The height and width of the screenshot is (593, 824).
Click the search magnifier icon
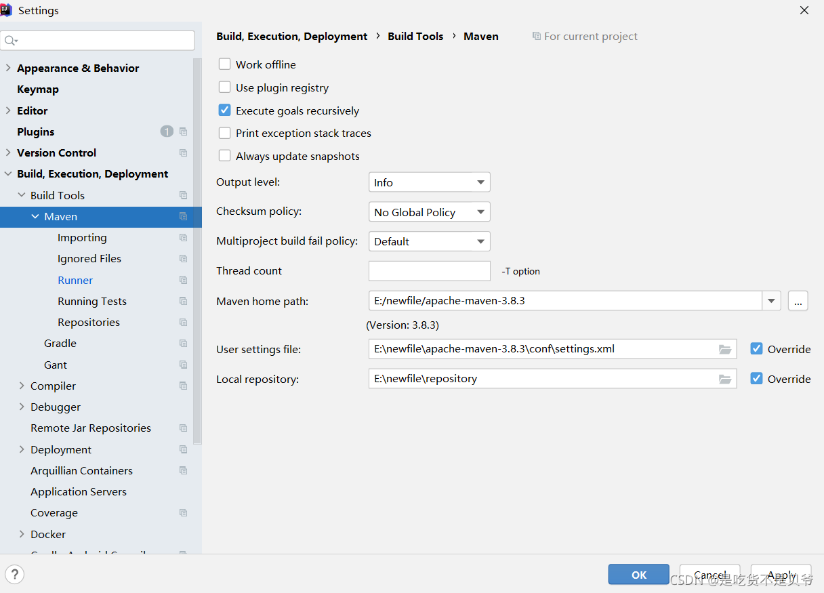click(x=11, y=41)
